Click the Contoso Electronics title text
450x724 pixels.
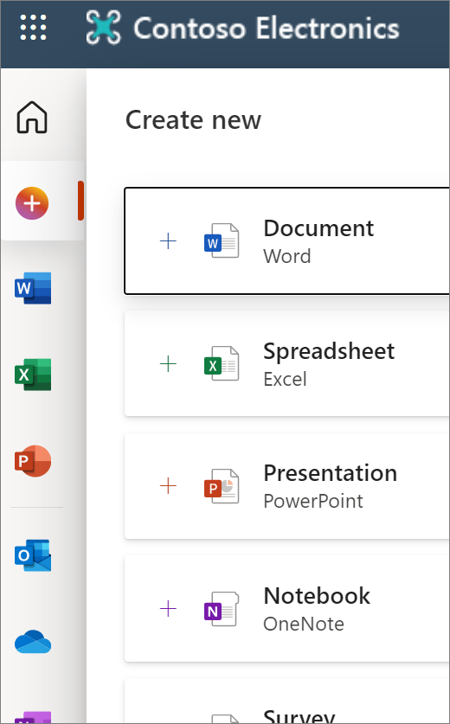(x=267, y=29)
